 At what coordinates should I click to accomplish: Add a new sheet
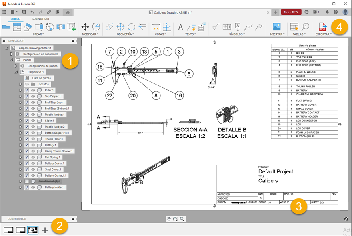(45, 230)
